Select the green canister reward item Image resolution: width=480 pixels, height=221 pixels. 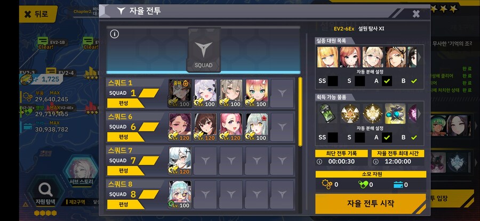point(327,113)
